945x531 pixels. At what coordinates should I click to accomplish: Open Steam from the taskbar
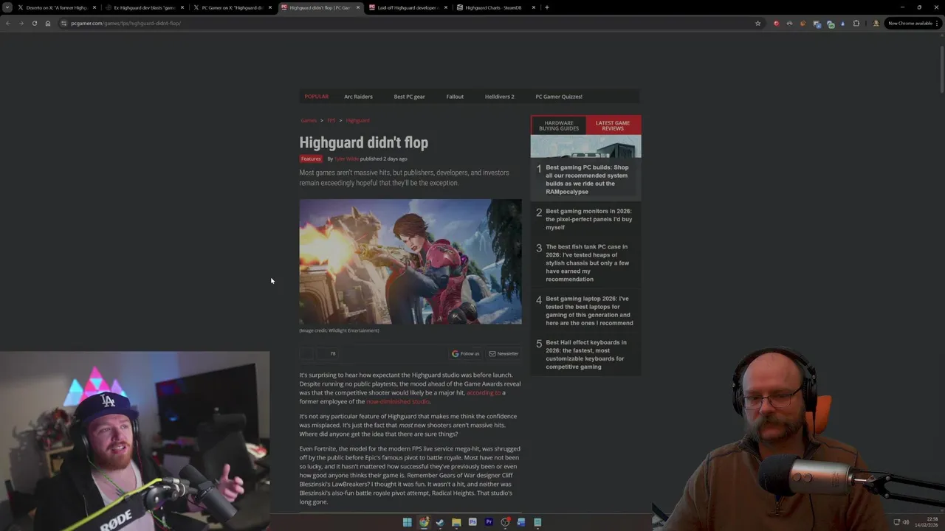tap(440, 522)
